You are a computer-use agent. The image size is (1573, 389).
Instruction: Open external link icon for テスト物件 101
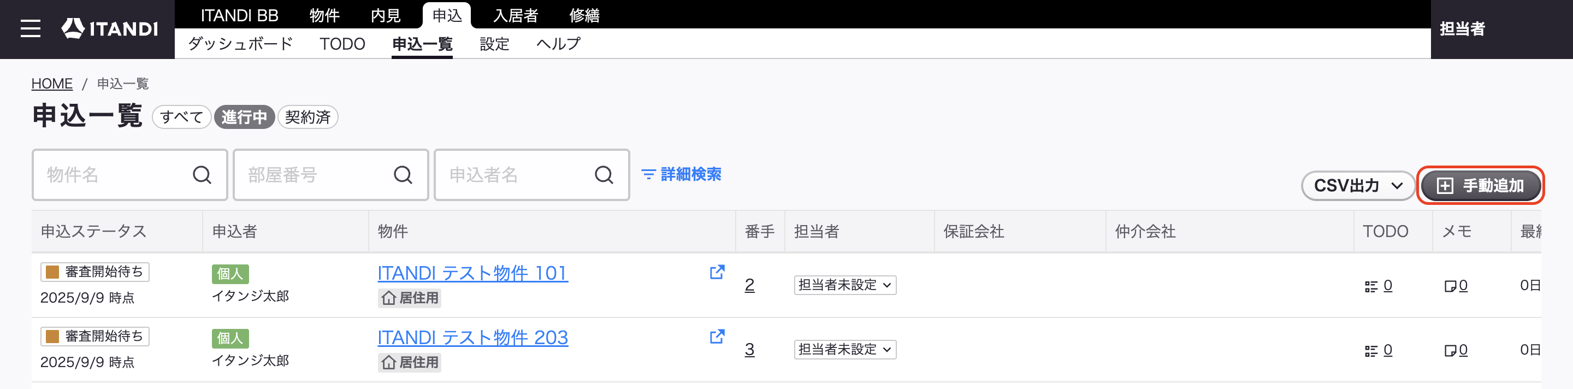(x=717, y=273)
